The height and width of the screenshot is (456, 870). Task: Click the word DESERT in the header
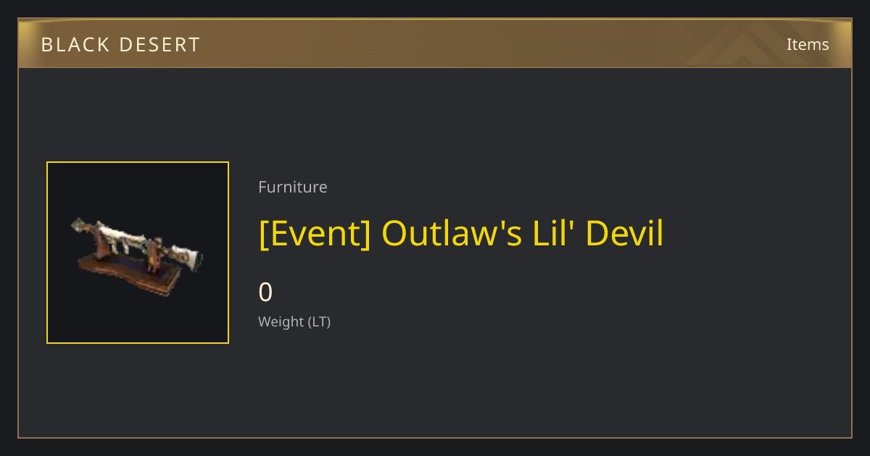pos(160,45)
